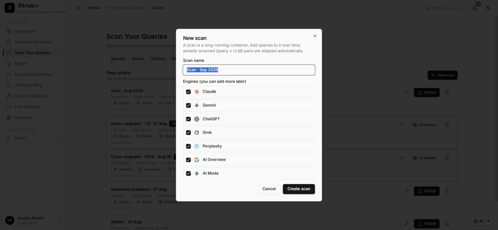Click the Scan name input field

249,70
